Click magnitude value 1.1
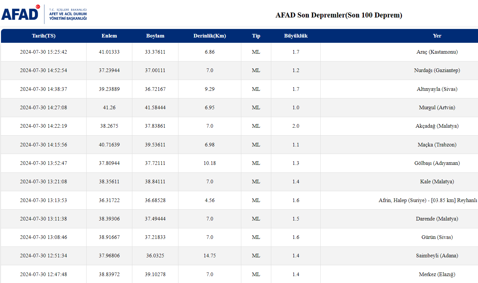Screen dimensions: 478x283 pos(296,145)
